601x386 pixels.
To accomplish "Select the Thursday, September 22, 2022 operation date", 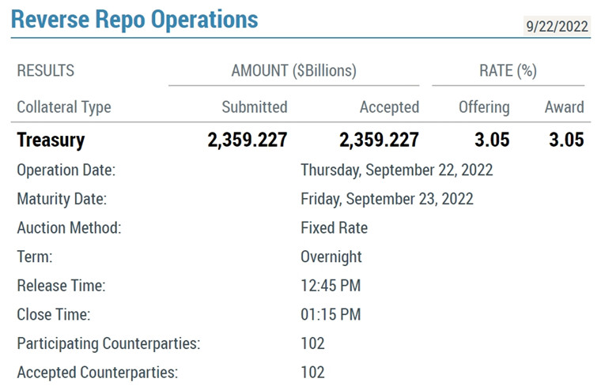I will [396, 170].
